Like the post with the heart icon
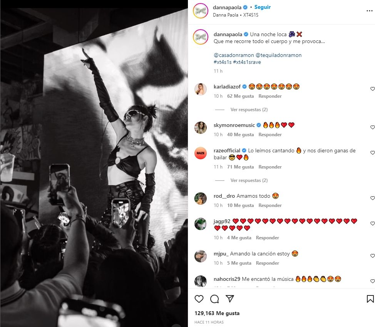The width and height of the screenshot is (375, 327). [x=199, y=299]
